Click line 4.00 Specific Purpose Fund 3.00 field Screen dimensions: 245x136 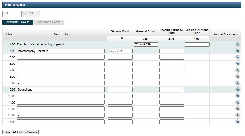(x=171, y=51)
